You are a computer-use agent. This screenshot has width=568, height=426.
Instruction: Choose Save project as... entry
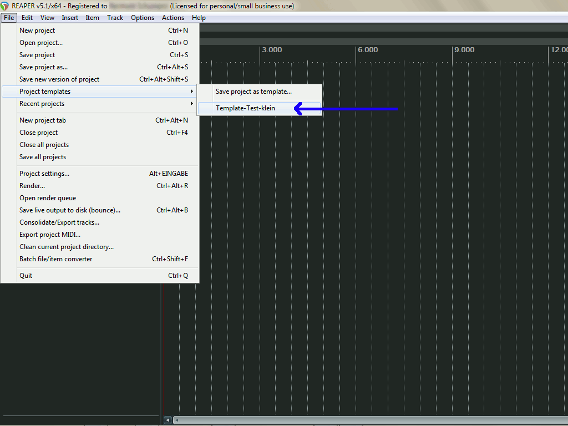pyautogui.click(x=100, y=67)
